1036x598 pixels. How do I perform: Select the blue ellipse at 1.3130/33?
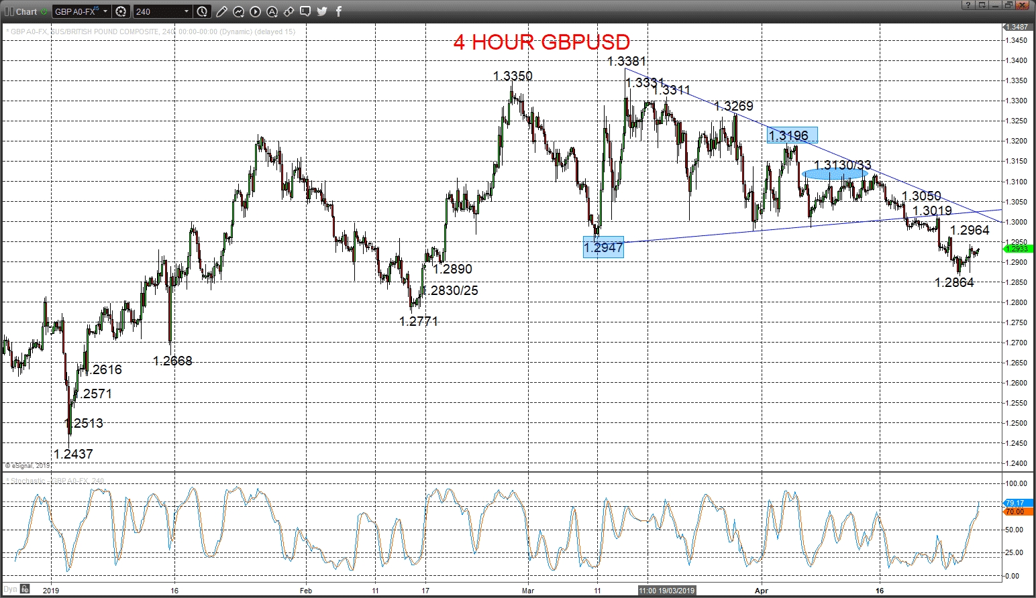coord(835,174)
